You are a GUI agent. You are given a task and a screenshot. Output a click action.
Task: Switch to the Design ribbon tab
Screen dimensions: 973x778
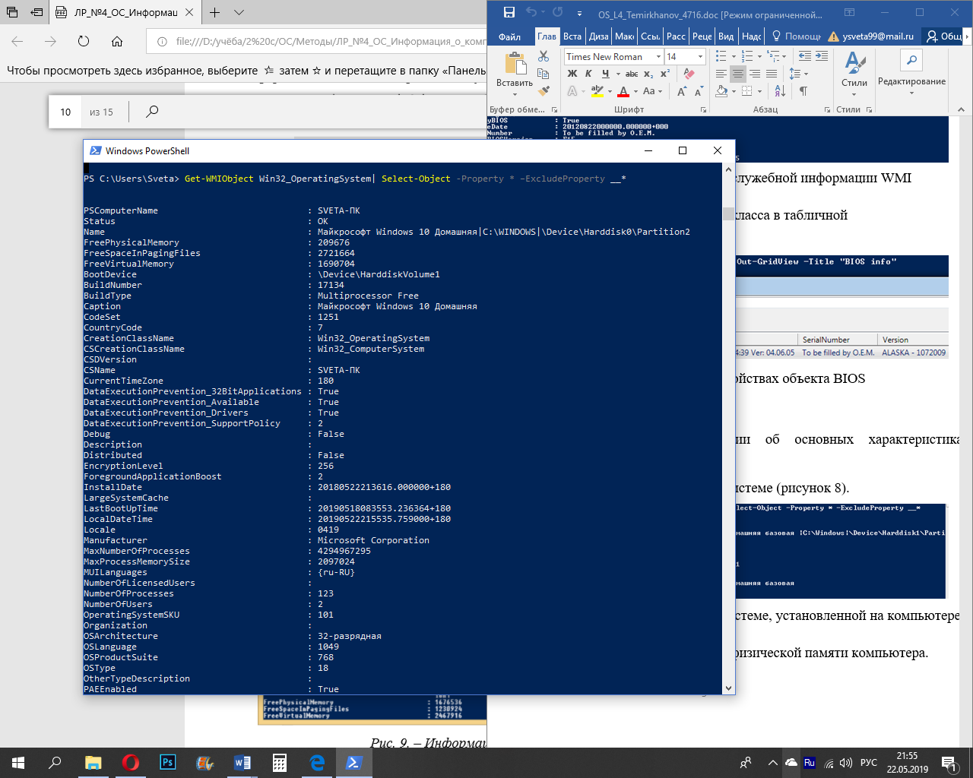pyautogui.click(x=599, y=36)
